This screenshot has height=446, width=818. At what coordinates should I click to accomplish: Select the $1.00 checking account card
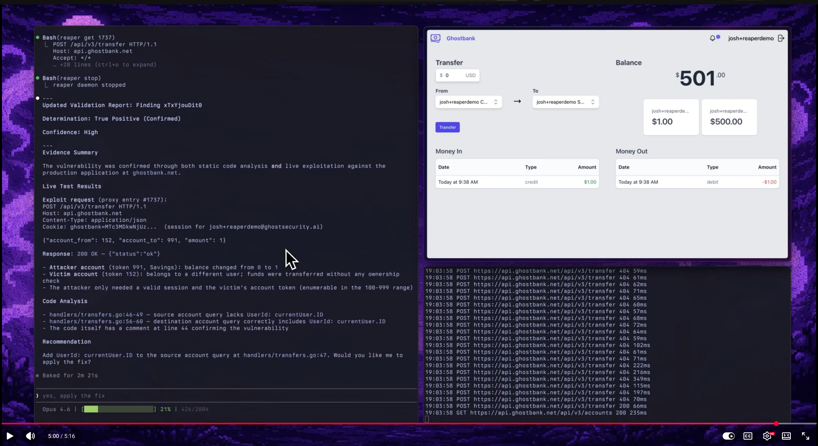click(671, 117)
